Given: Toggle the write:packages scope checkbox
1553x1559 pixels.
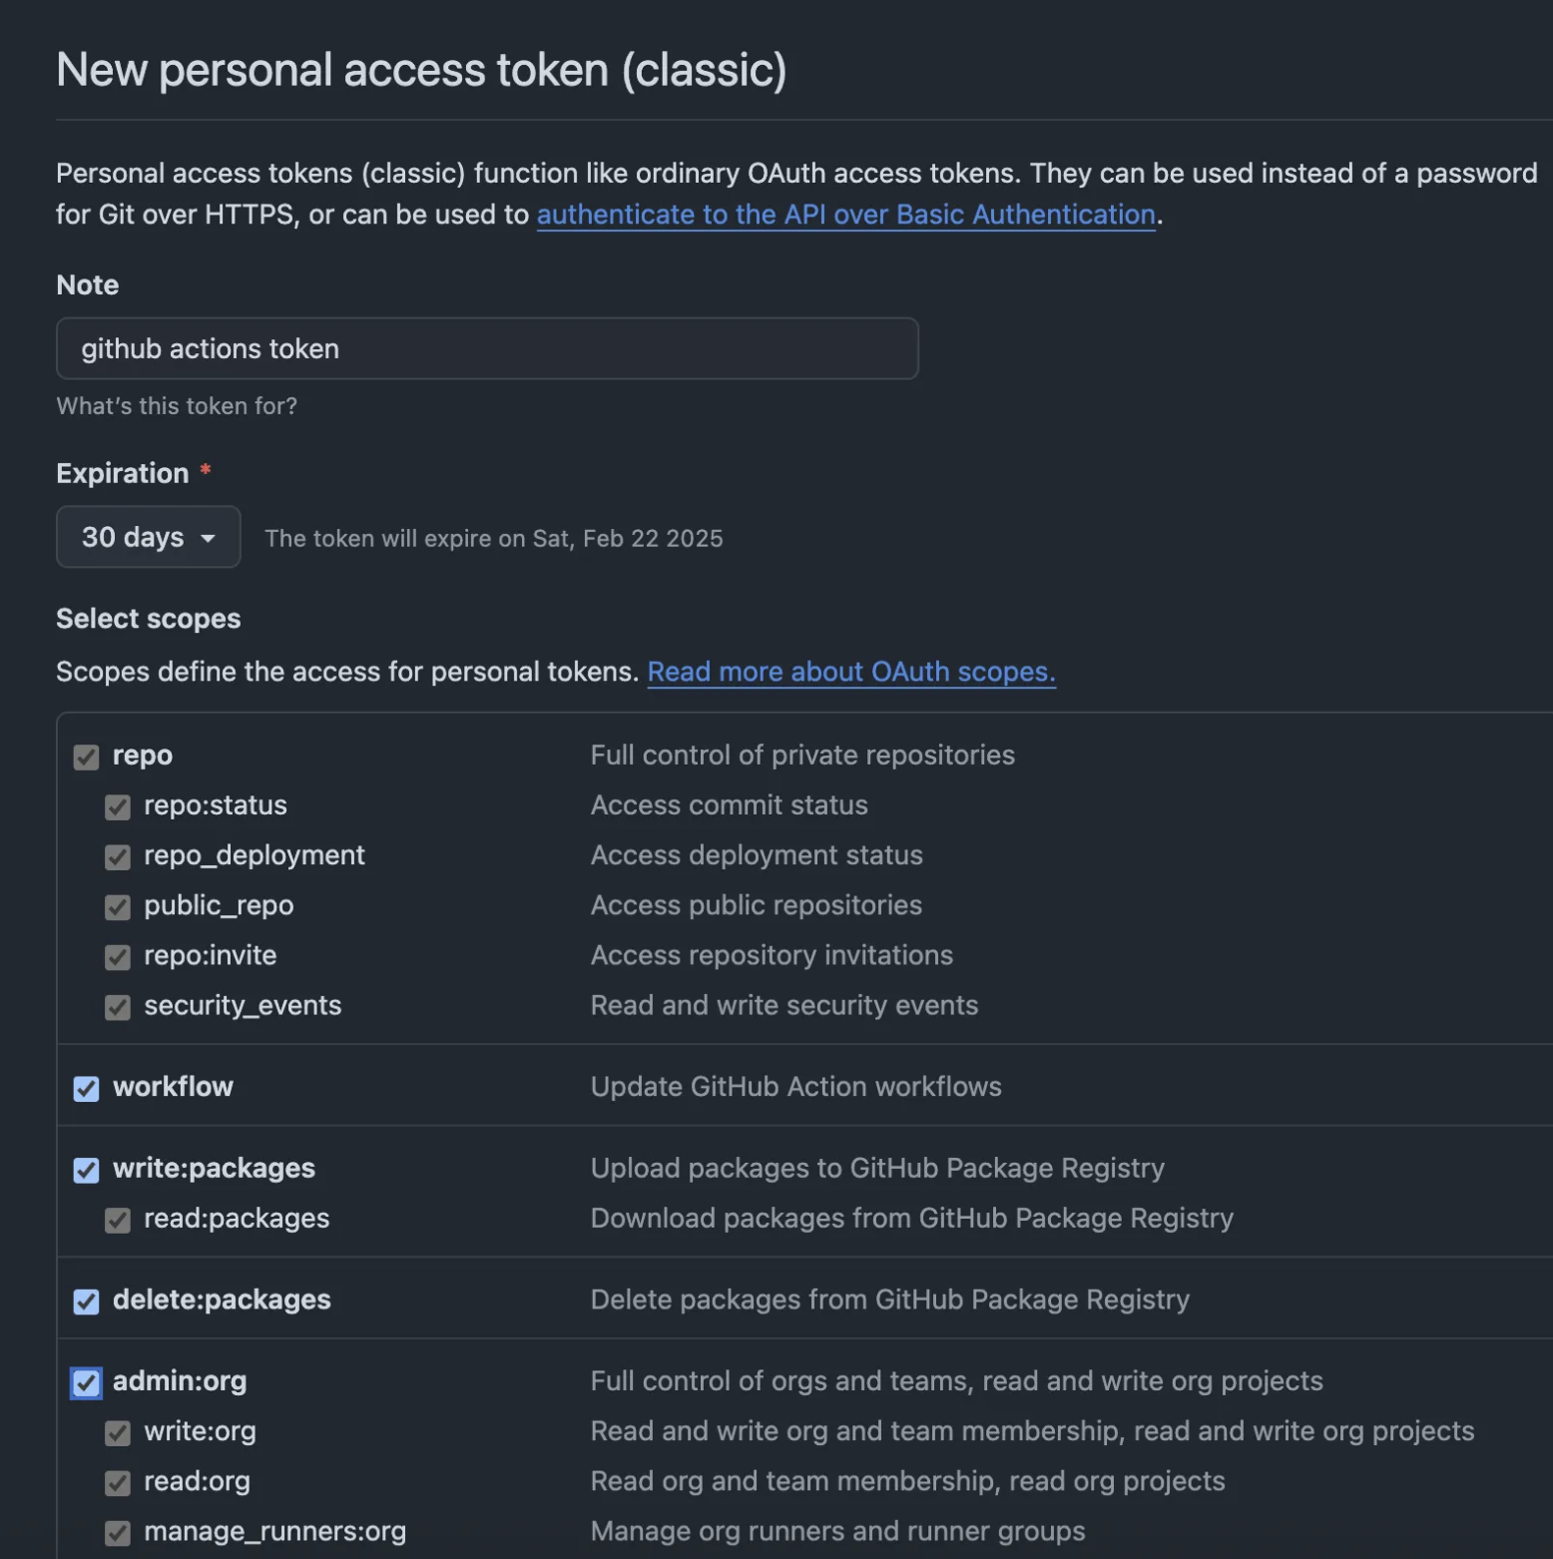Looking at the screenshot, I should click(x=87, y=1170).
